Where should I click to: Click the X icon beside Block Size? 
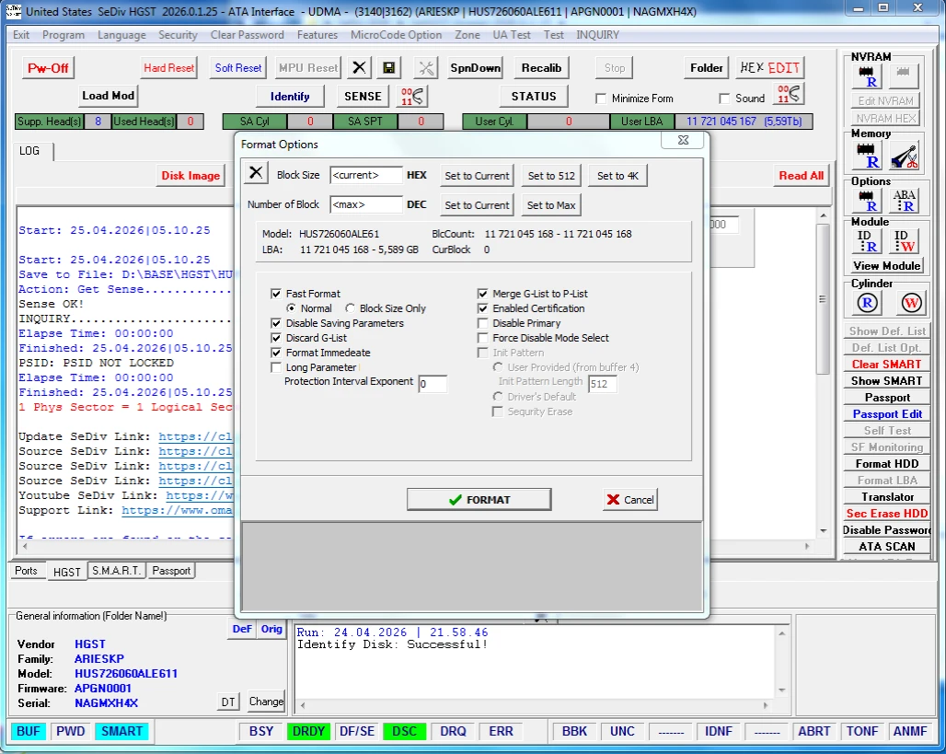point(257,173)
